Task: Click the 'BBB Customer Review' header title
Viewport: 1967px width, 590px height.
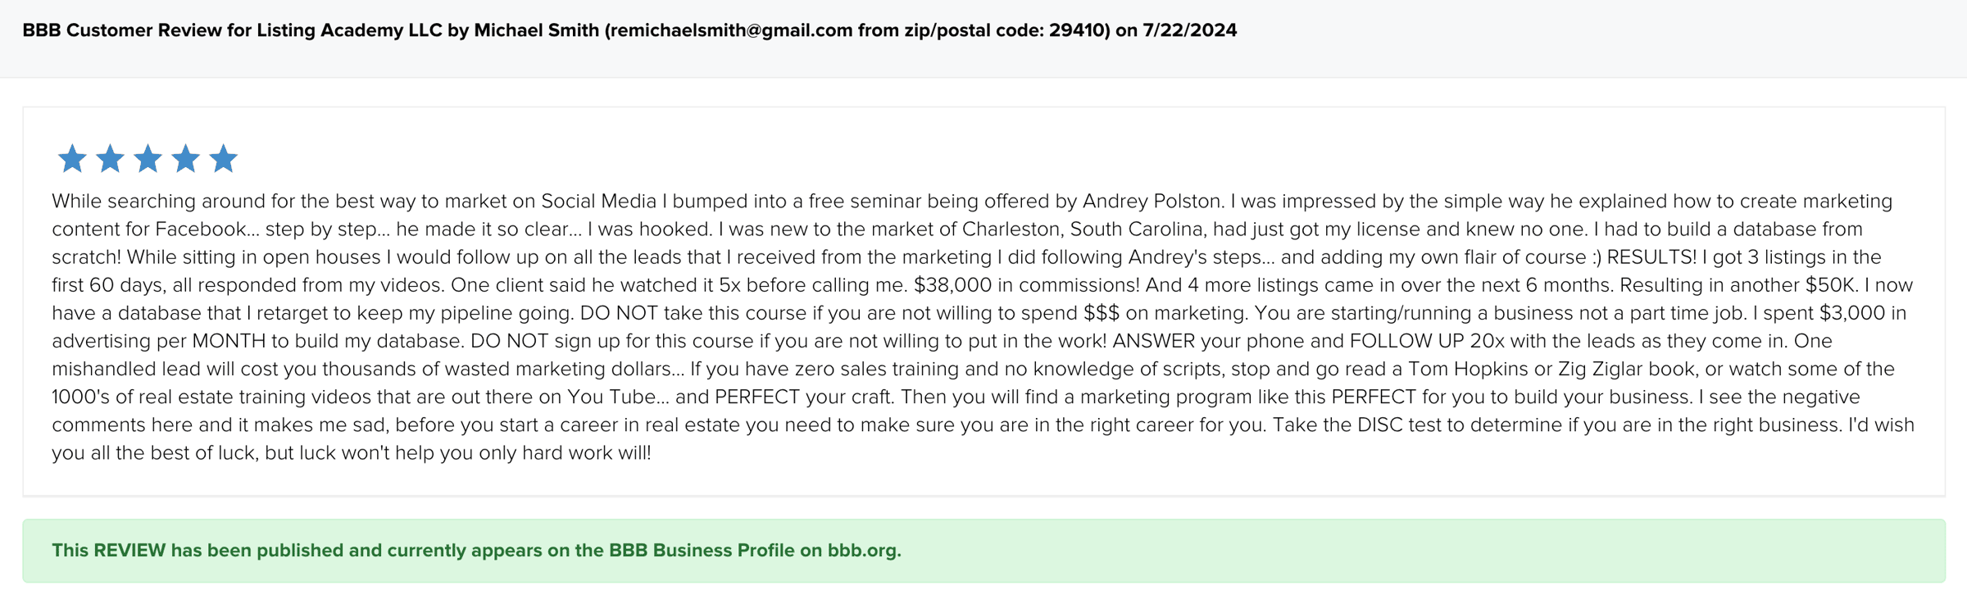Action: pos(123,30)
